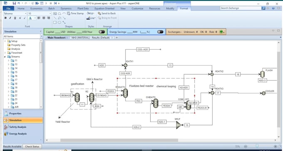
Task: Insert a text box shape
Action: 55,14
